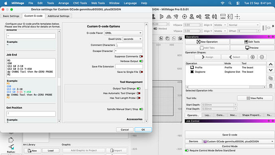Toggle Require Control Mode Before Start/Send
This screenshot has width=275, height=155.
[x=187, y=151]
